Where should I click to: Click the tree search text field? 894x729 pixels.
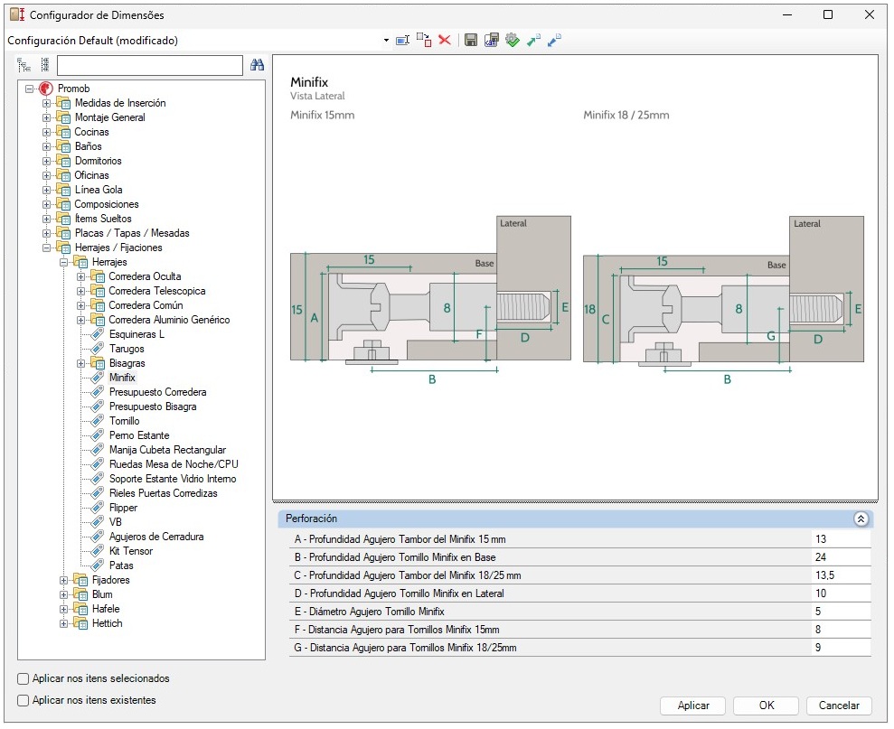(150, 66)
